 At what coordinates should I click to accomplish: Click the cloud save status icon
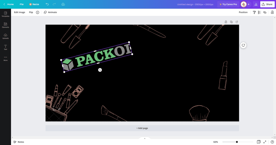63,4
